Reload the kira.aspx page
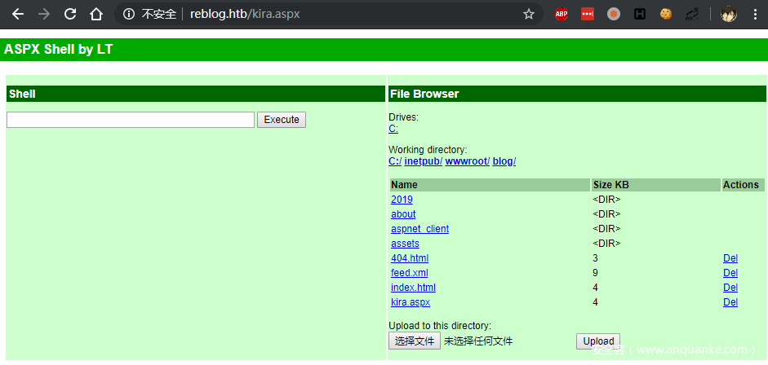This screenshot has height=365, width=768. (70, 14)
